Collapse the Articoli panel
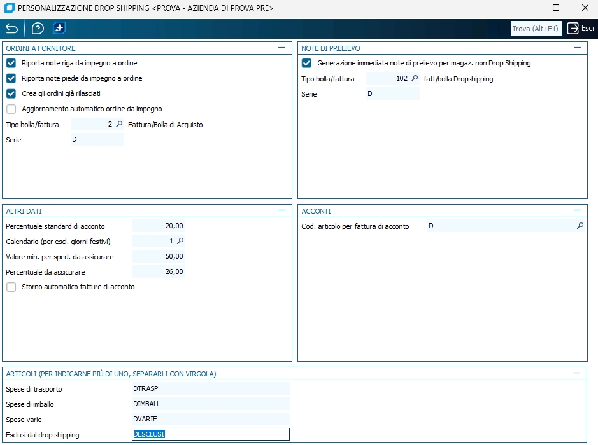 [577, 374]
